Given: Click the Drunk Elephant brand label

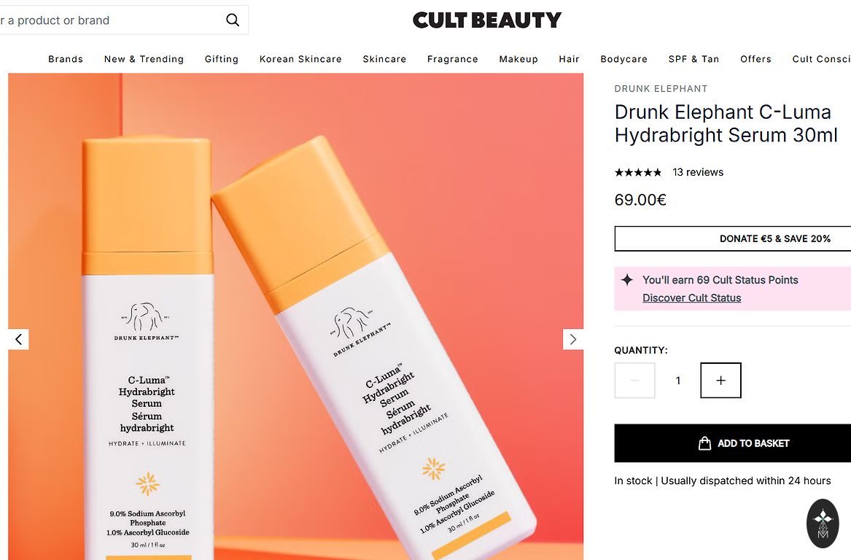Looking at the screenshot, I should point(661,88).
